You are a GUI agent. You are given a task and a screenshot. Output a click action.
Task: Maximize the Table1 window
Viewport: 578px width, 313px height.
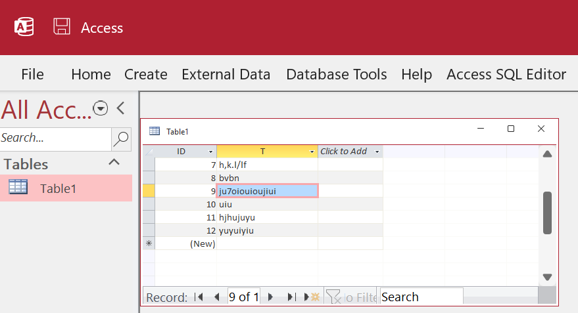pyautogui.click(x=511, y=129)
